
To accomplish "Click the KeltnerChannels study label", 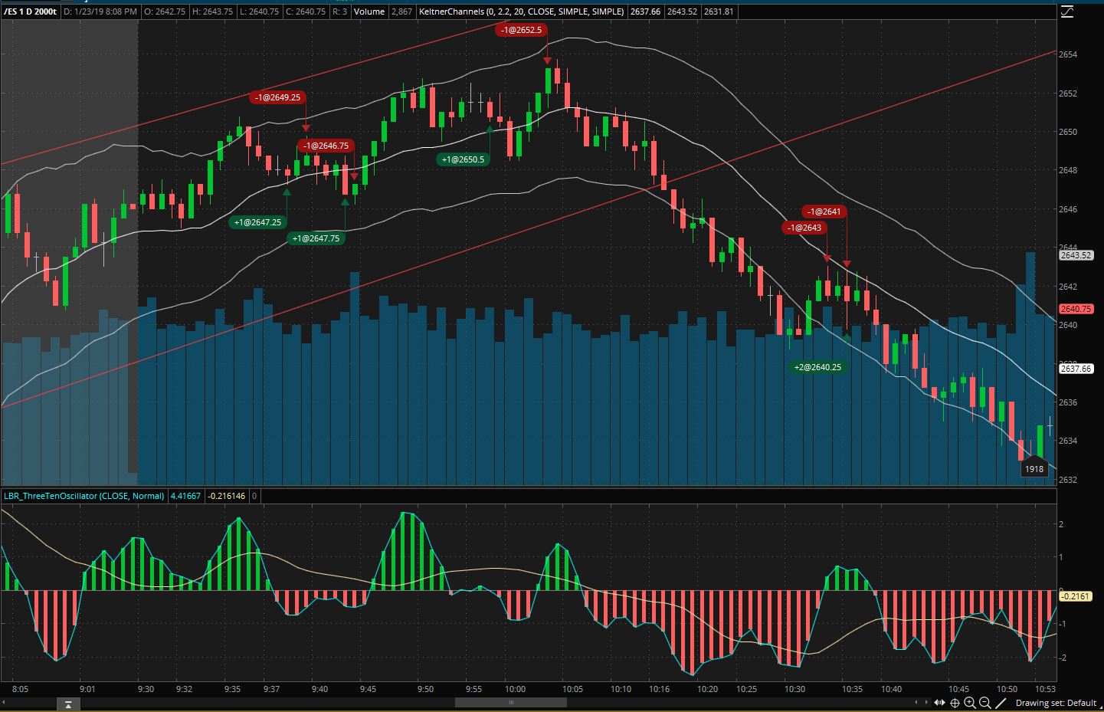I will (x=523, y=11).
